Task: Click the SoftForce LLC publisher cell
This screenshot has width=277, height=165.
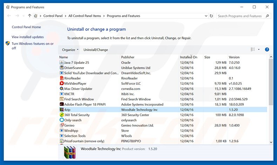Action: point(131,83)
